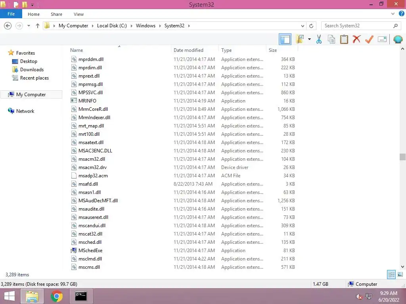Click Local Disk (C:) in address path
This screenshot has height=304, width=406.
(x=112, y=26)
